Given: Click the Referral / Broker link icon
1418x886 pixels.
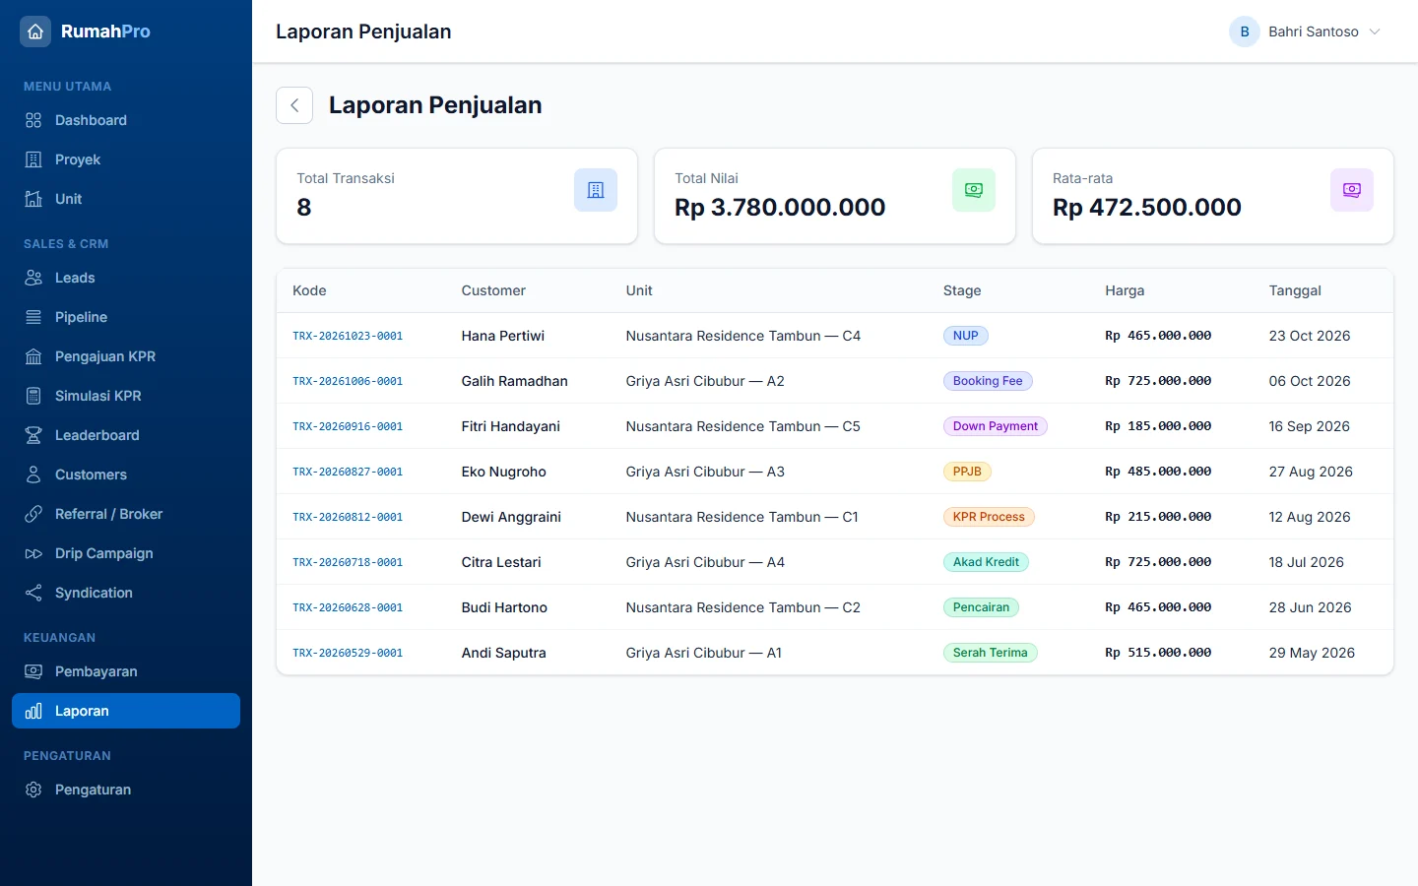Looking at the screenshot, I should tap(33, 514).
